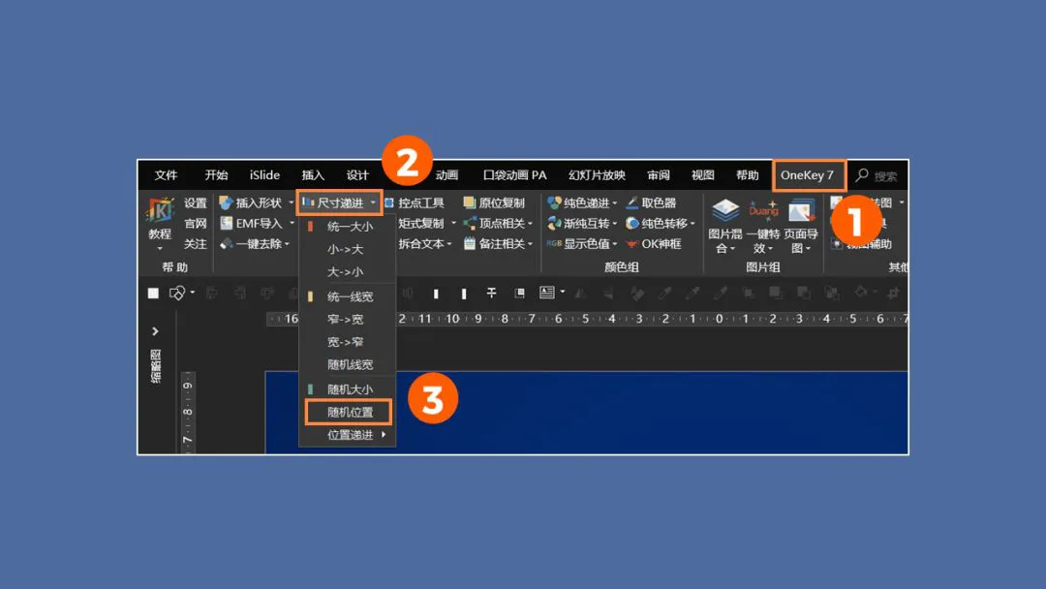This screenshot has height=589, width=1046.
Task: Switch to the 开始 ribbon tab
Action: click(216, 175)
